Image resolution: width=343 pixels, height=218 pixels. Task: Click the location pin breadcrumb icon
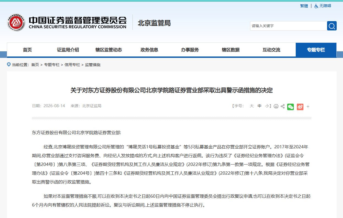9,64
